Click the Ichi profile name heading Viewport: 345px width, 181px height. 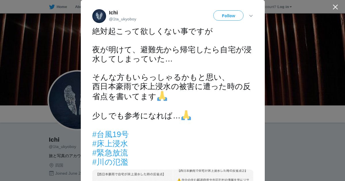pyautogui.click(x=54, y=140)
